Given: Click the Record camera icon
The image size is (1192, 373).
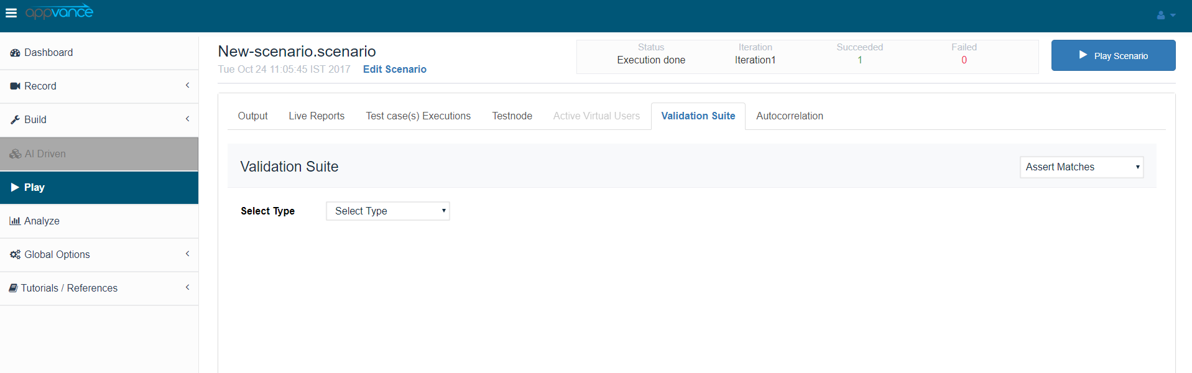Looking at the screenshot, I should pos(15,86).
